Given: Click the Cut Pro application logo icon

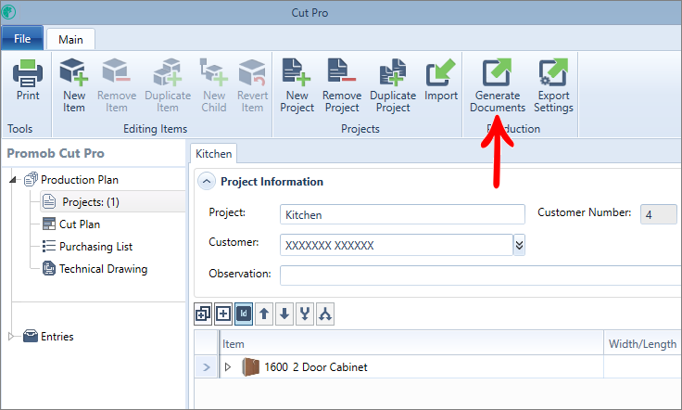Looking at the screenshot, I should (8, 12).
